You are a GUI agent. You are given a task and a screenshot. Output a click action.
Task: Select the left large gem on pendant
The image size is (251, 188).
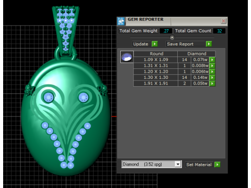[x=49, y=97]
